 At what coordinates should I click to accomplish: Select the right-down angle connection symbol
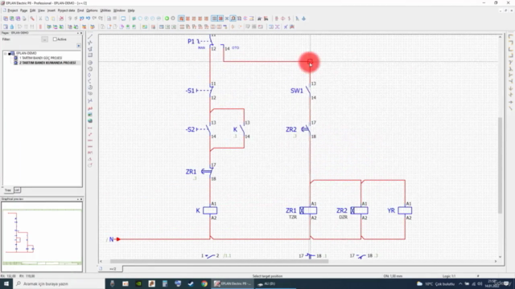click(511, 37)
